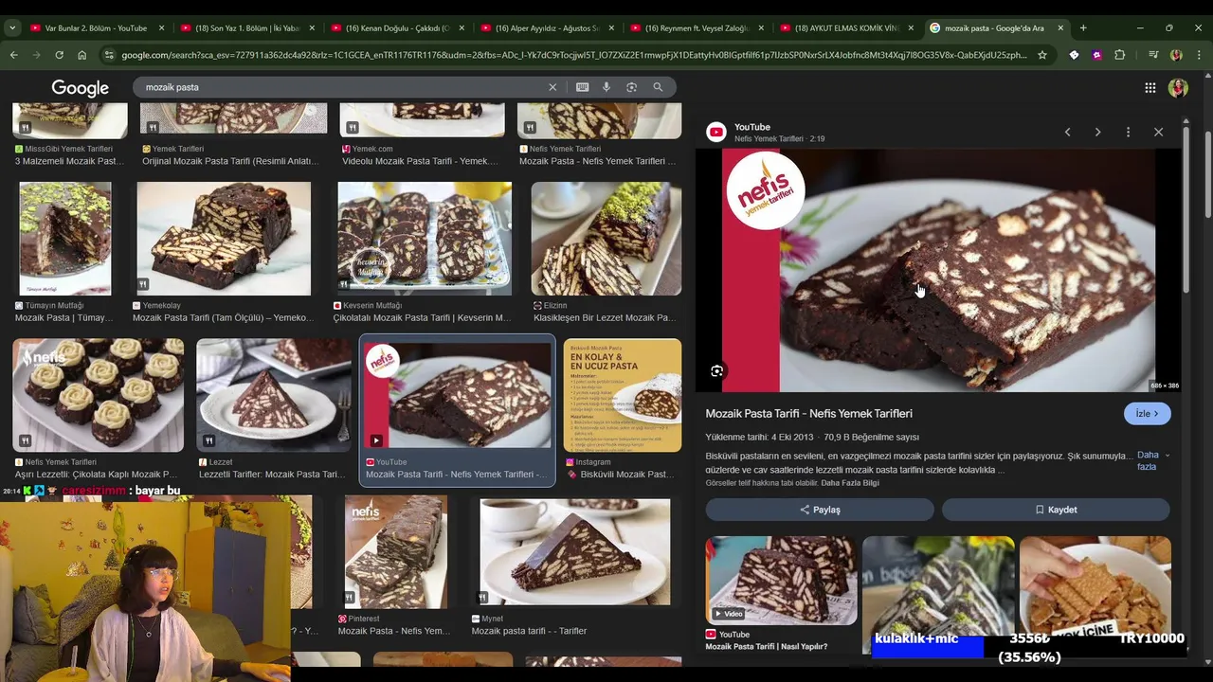Search by image with the Lens icon
This screenshot has width=1213, height=682.
[632, 87]
